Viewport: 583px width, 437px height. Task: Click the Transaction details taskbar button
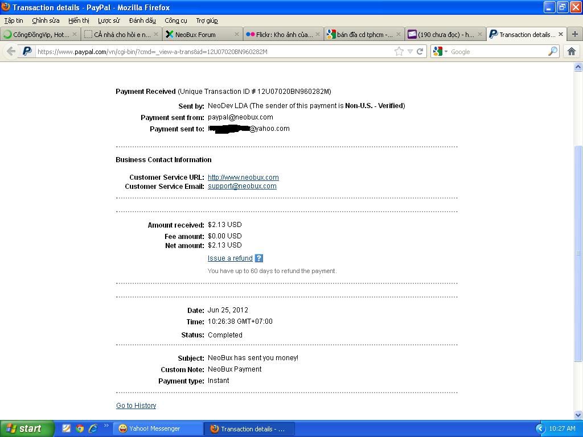click(249, 429)
